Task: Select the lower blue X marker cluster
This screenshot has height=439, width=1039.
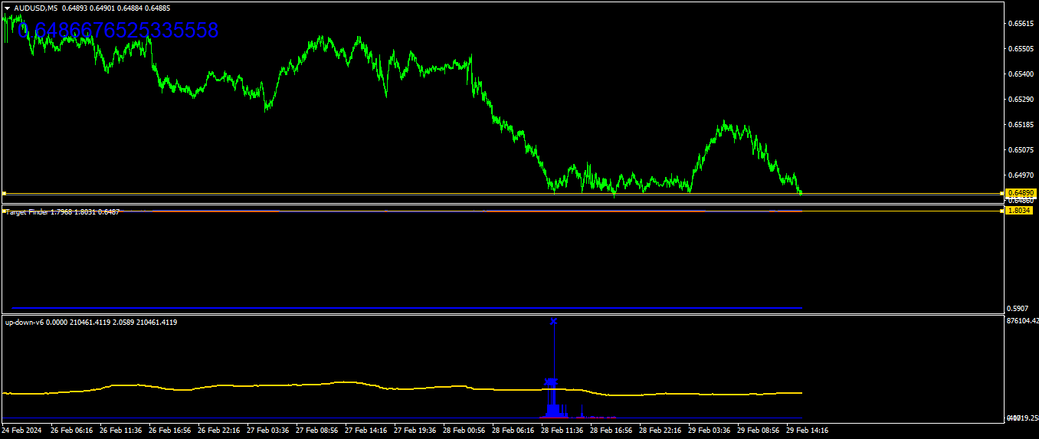Action: coord(552,382)
